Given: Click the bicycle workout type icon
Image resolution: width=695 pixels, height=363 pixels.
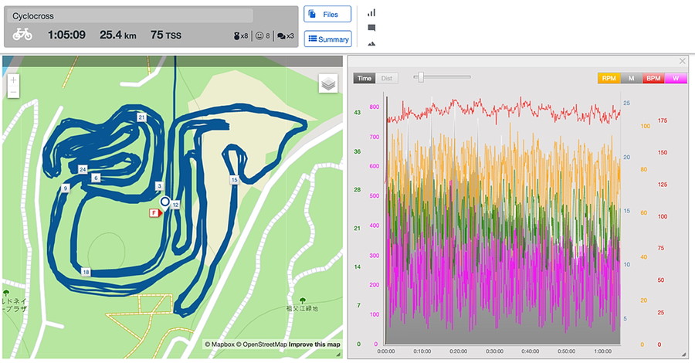Looking at the screenshot, I should 23,35.
